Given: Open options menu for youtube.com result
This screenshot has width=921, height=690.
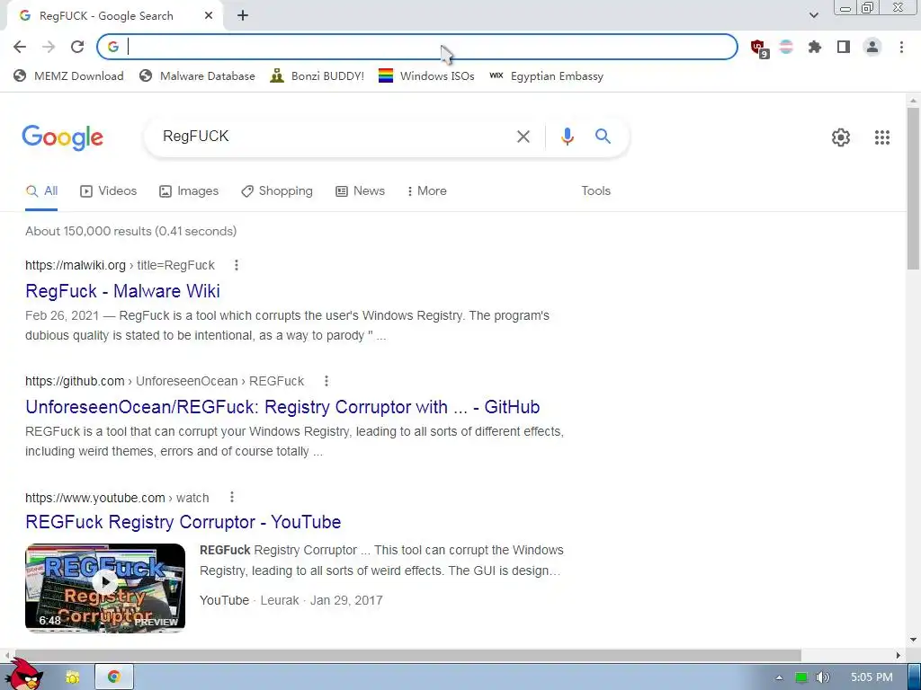Looking at the screenshot, I should tap(232, 498).
